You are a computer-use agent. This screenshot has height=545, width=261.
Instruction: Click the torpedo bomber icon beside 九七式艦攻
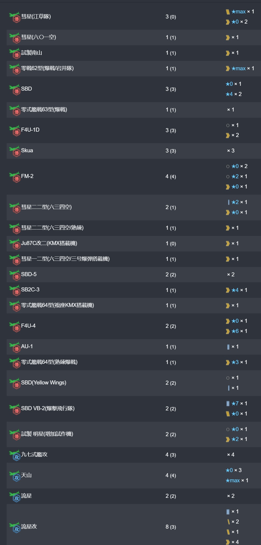(15, 455)
